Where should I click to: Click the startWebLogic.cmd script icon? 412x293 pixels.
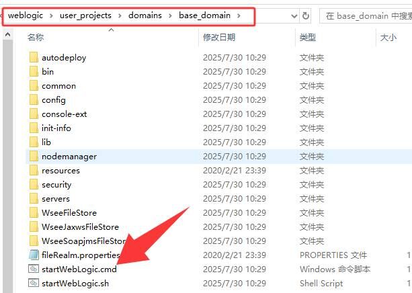34,269
